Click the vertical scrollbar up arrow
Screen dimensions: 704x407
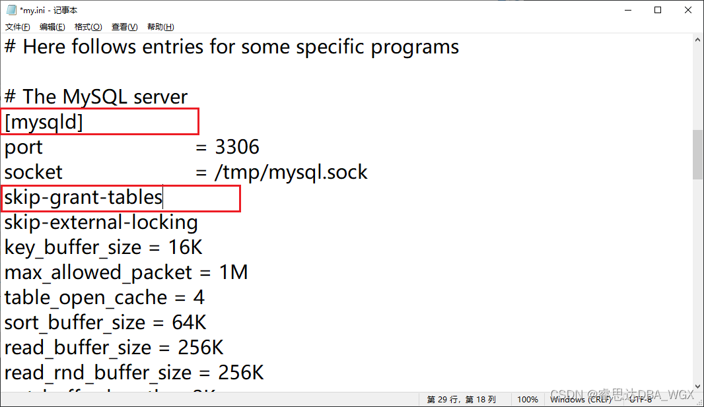[697, 40]
